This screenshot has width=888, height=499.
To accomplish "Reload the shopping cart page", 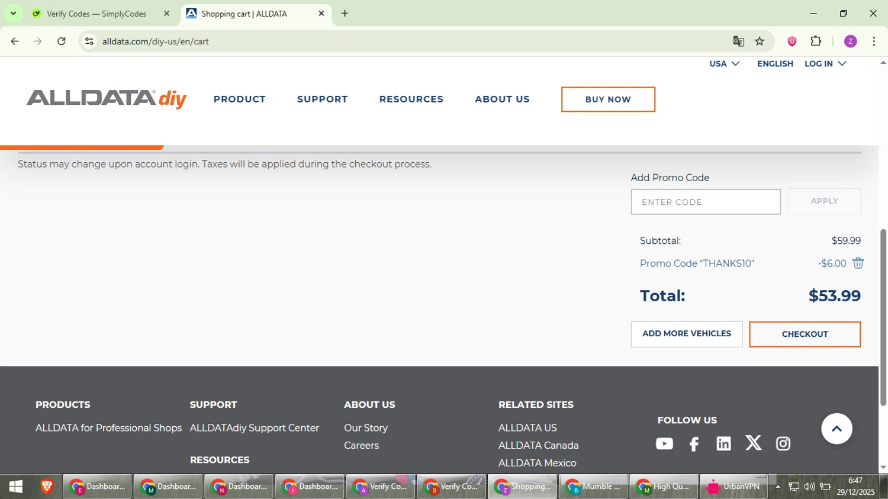I will [x=62, y=41].
